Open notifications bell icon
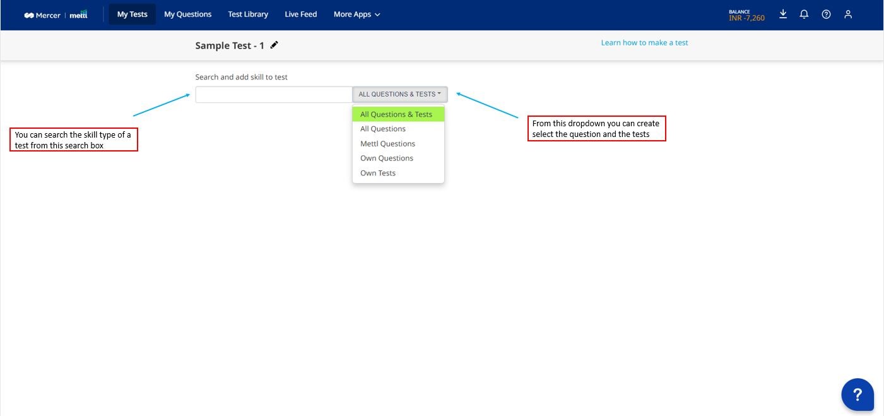 pyautogui.click(x=804, y=14)
